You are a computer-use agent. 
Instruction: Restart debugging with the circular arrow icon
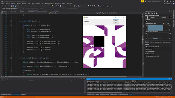click(60, 6)
